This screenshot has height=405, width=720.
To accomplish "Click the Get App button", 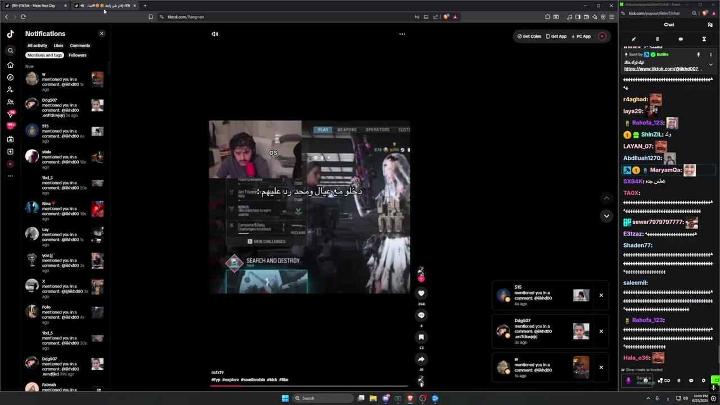I will [556, 36].
